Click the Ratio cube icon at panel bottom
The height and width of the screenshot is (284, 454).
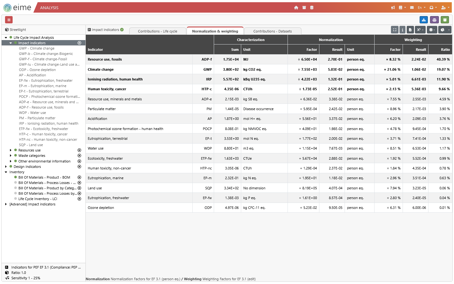(7, 273)
